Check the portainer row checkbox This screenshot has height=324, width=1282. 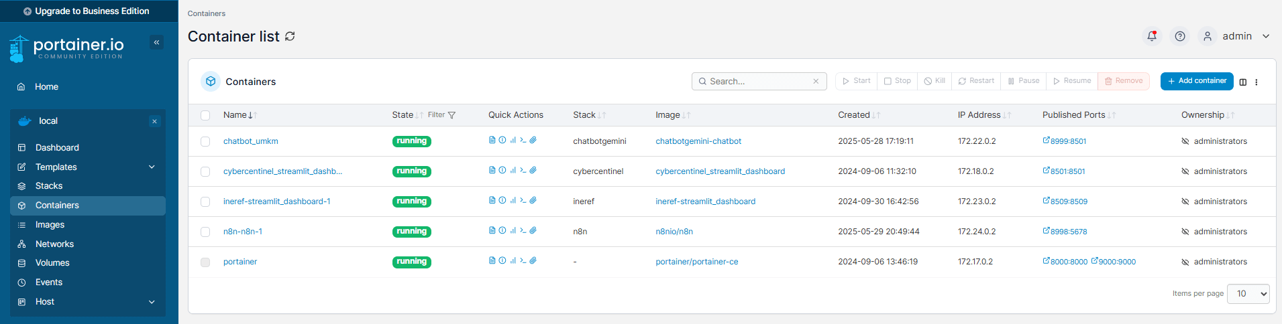tap(205, 262)
